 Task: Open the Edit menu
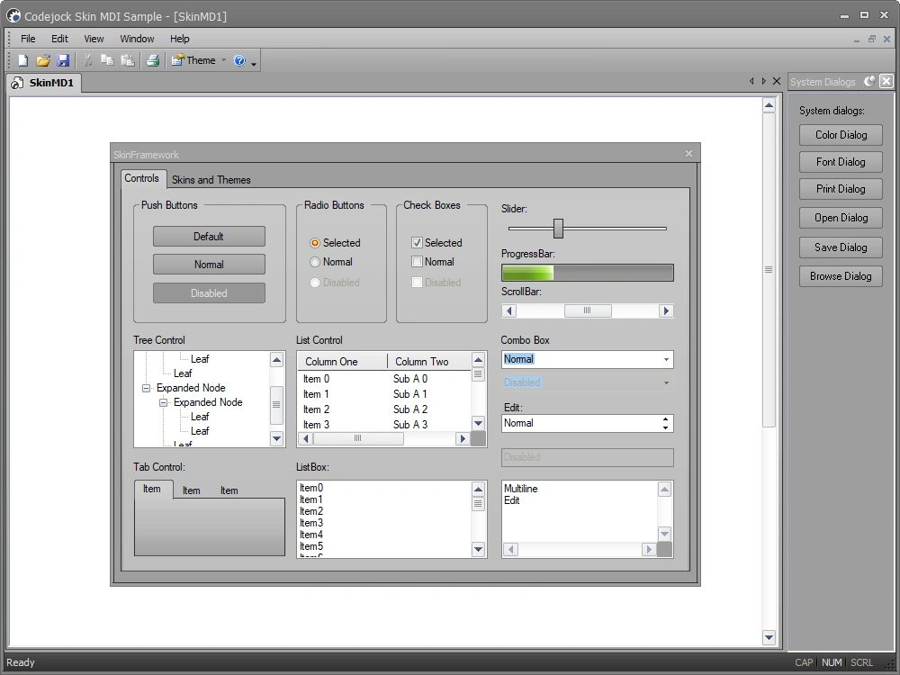click(x=59, y=39)
